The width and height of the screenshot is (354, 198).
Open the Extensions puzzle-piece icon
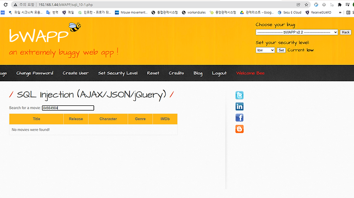pos(339,5)
